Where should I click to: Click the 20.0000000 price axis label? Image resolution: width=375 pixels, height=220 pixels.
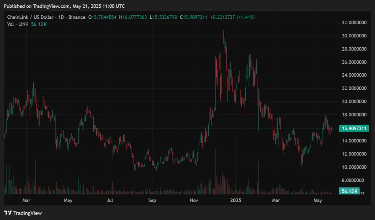tap(354, 102)
